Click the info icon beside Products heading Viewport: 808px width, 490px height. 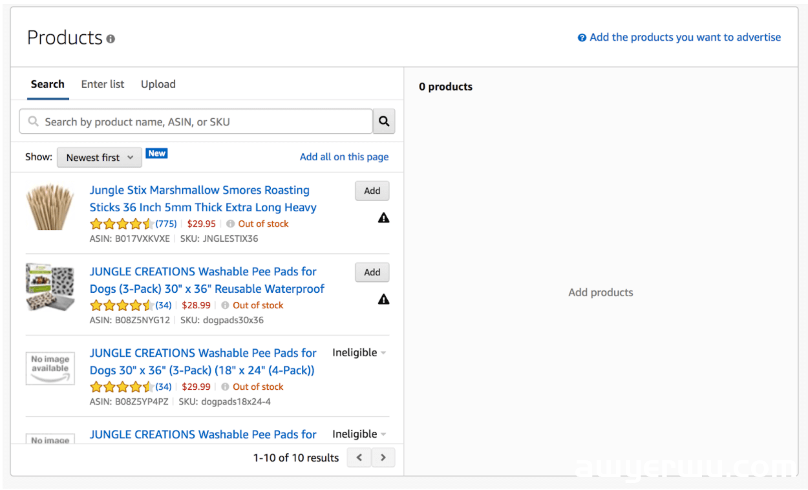pyautogui.click(x=111, y=39)
